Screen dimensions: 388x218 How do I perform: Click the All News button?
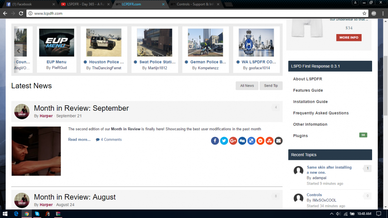[x=247, y=86]
